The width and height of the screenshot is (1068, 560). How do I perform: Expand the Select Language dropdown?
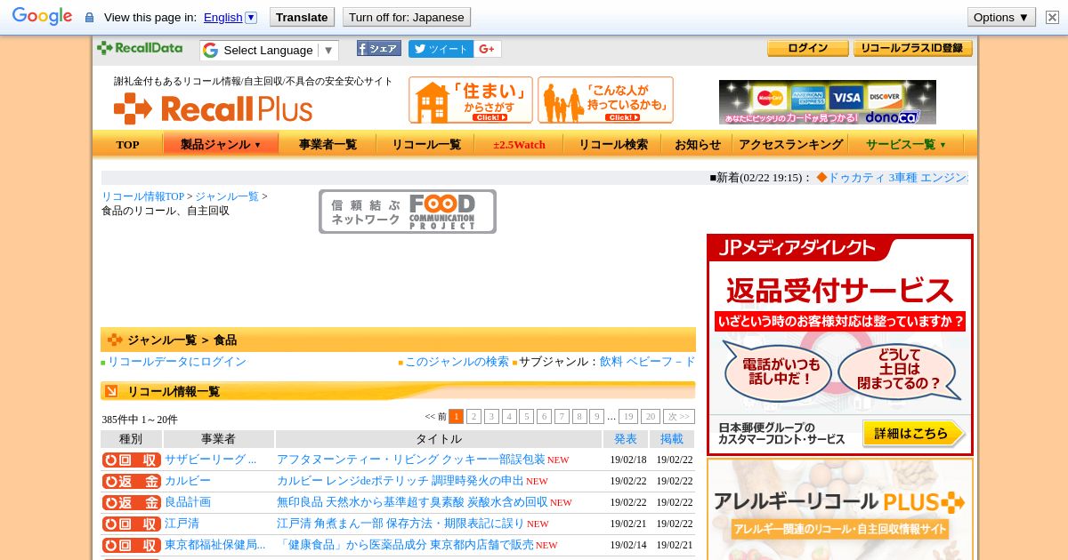pyautogui.click(x=270, y=50)
